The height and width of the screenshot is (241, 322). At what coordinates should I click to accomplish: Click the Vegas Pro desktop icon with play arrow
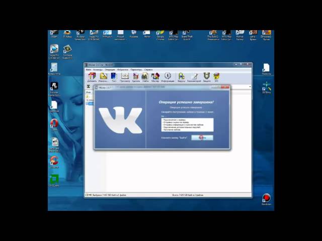(x=54, y=51)
